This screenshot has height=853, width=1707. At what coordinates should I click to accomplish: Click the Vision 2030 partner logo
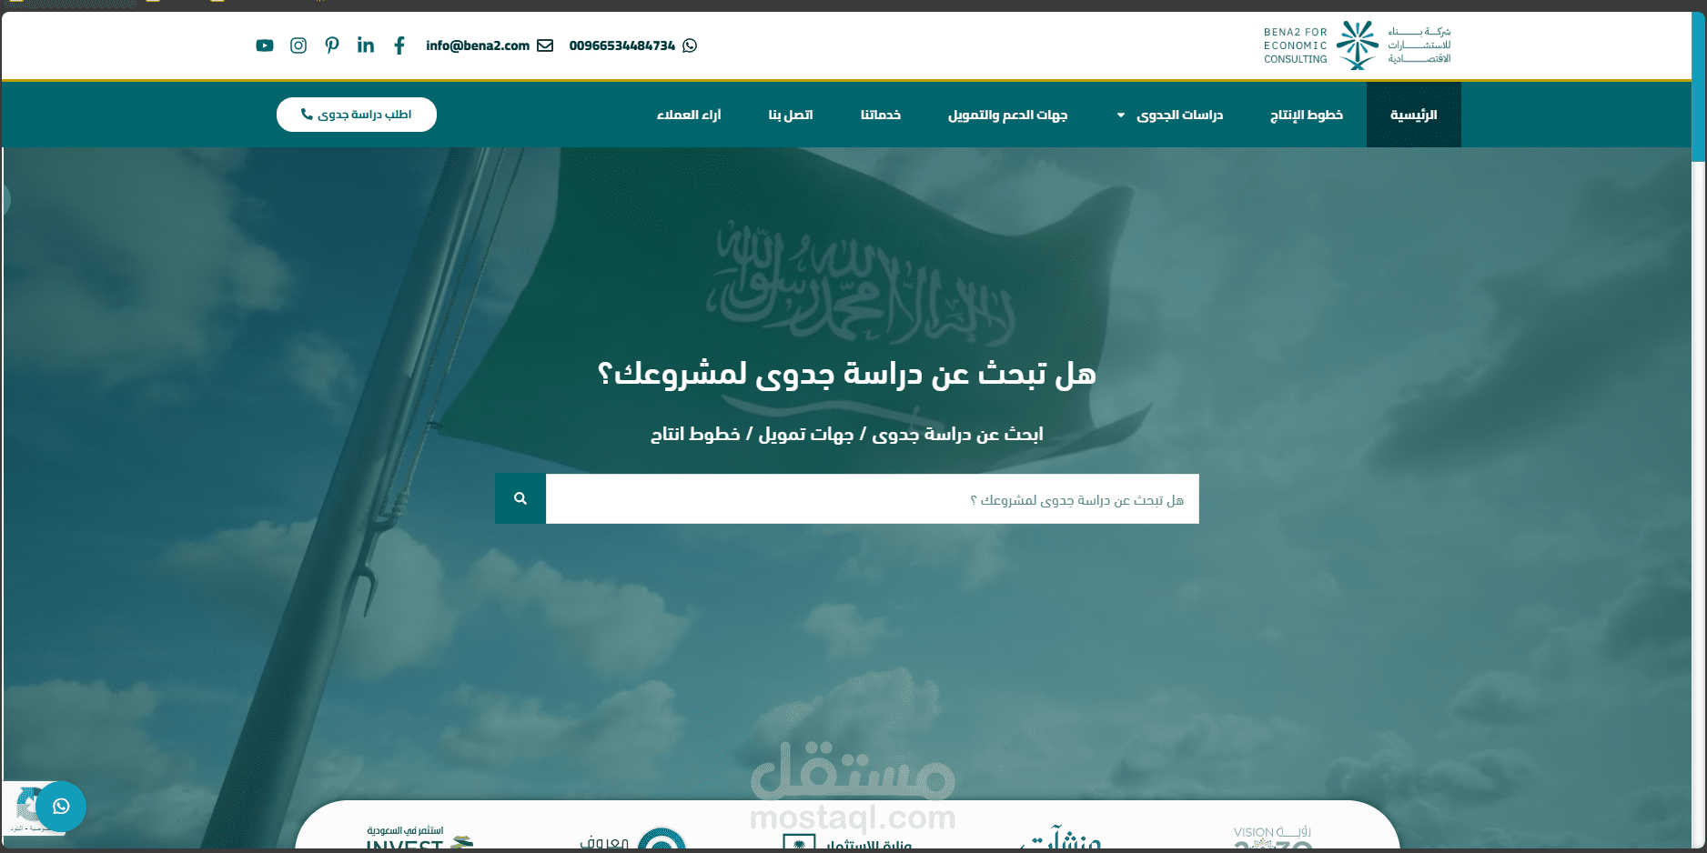tap(1272, 838)
